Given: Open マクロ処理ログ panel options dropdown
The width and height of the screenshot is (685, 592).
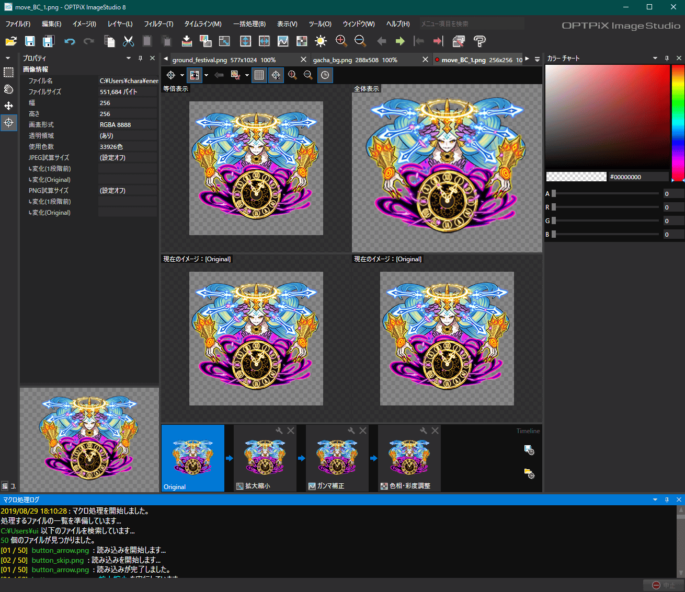Looking at the screenshot, I should (x=655, y=500).
